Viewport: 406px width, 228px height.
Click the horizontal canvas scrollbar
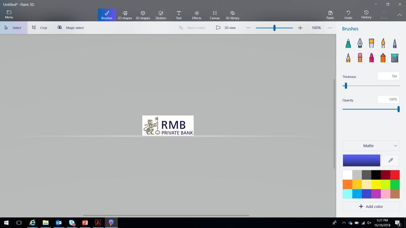coord(166,215)
